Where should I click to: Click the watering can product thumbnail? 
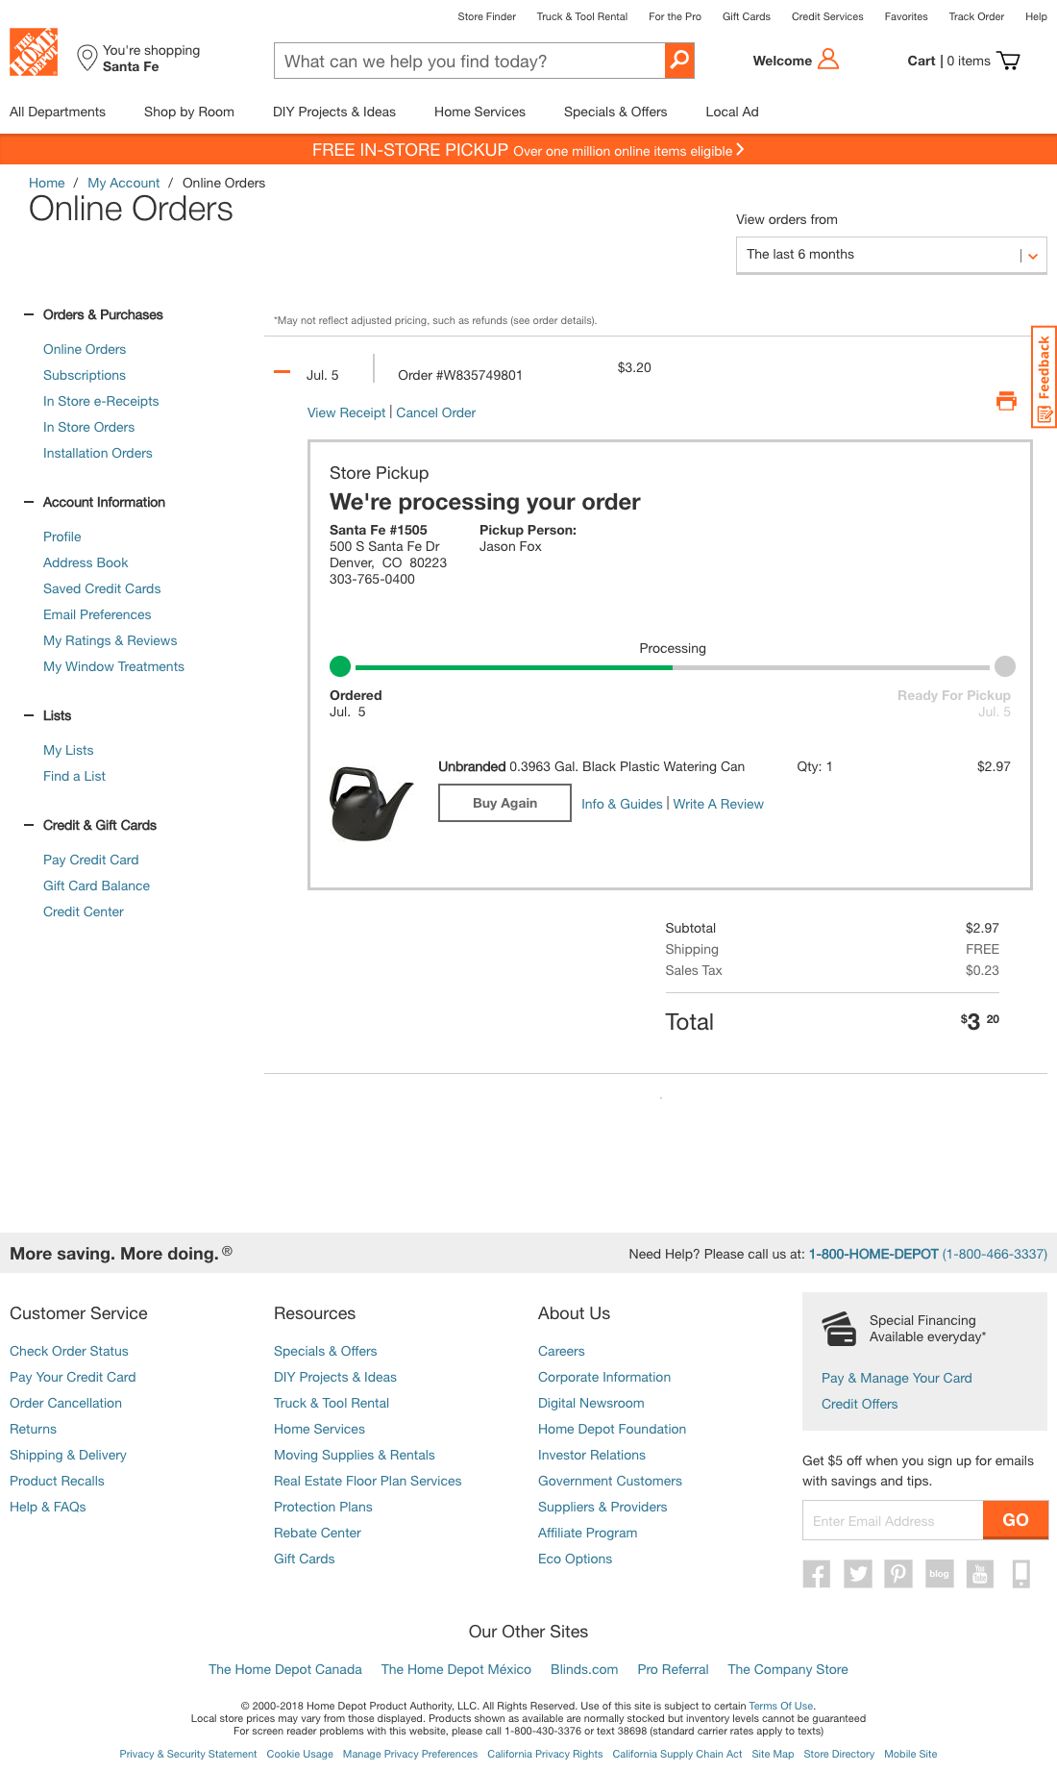click(x=370, y=803)
